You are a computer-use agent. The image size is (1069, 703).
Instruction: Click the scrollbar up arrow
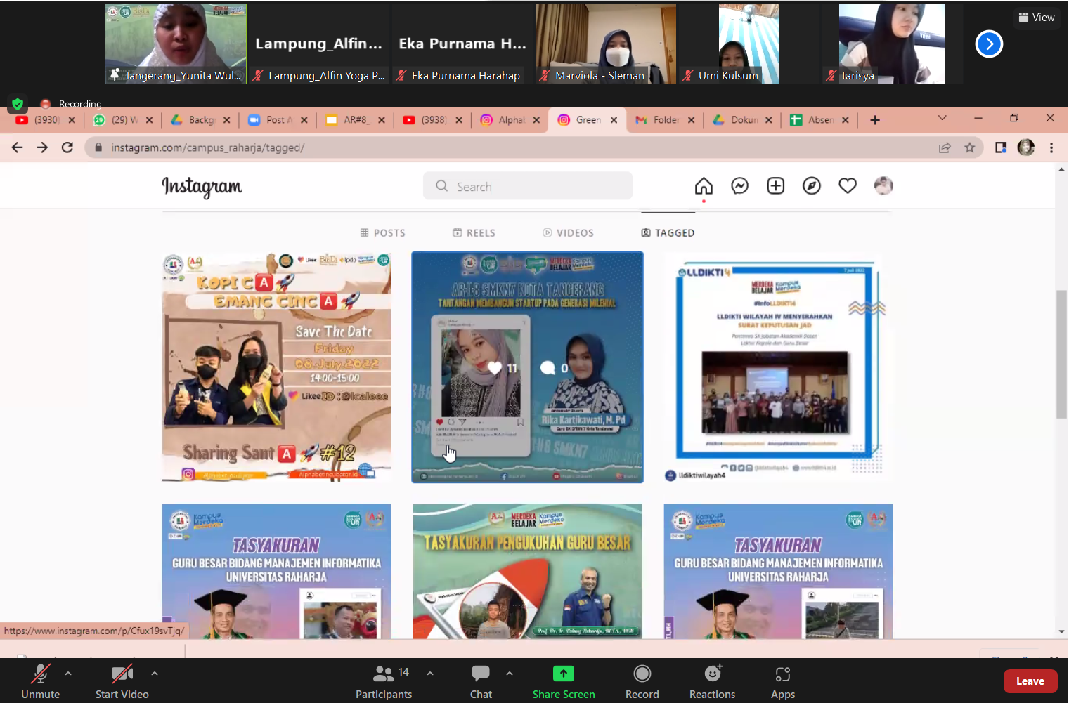[1061, 169]
